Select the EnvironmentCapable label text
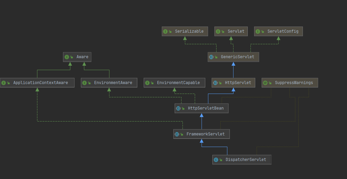347x179 pixels. pyautogui.click(x=178, y=83)
